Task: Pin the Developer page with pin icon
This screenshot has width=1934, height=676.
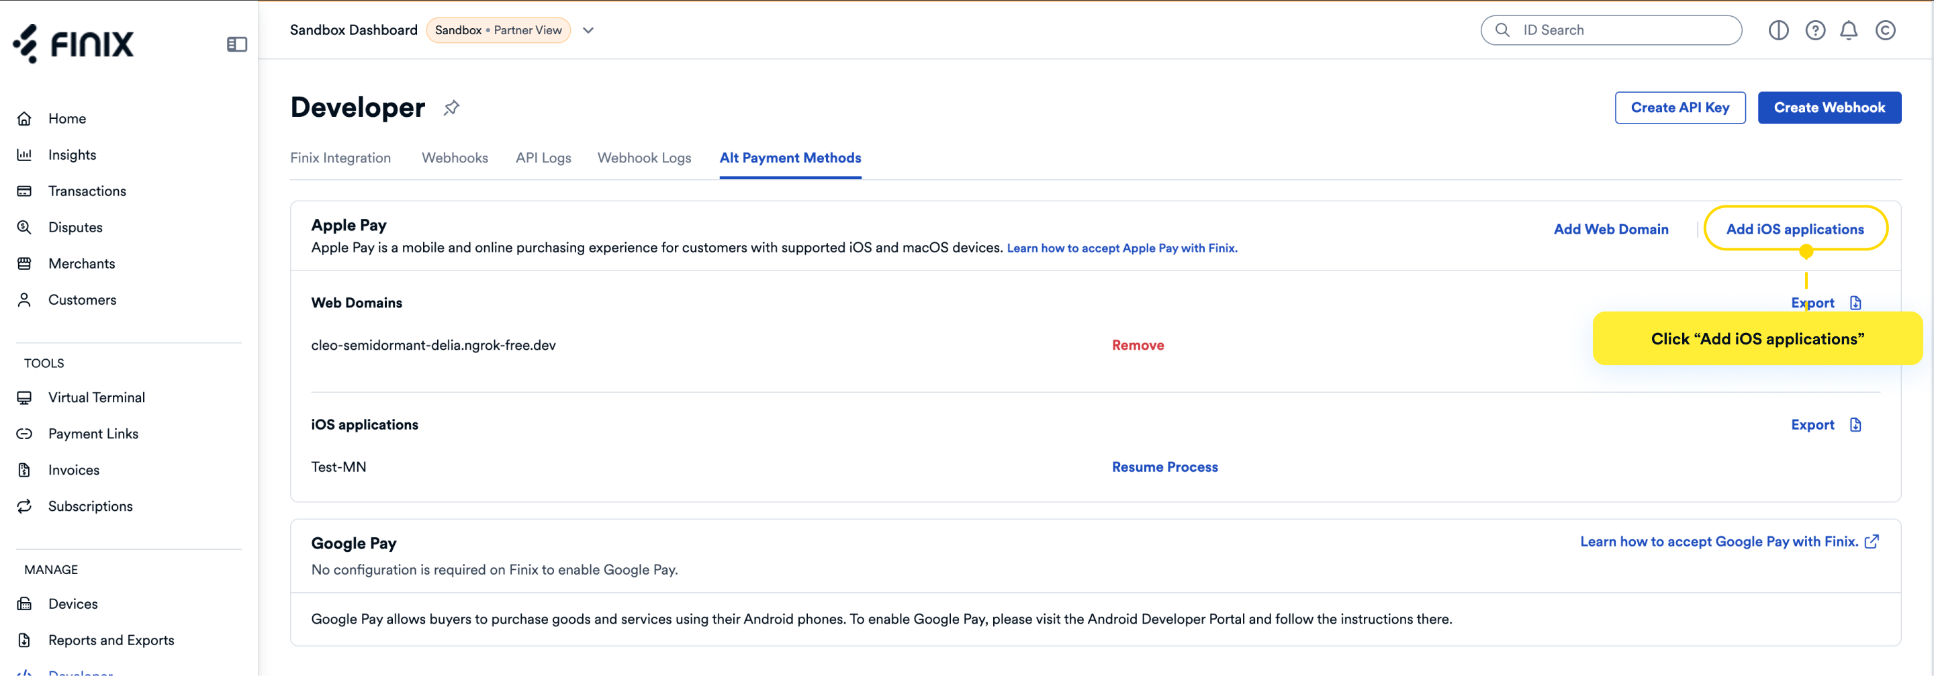Action: (451, 108)
